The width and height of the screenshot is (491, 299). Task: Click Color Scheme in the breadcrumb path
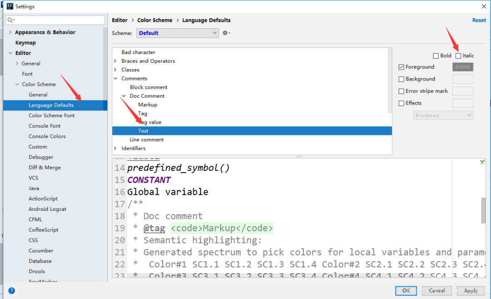[155, 20]
